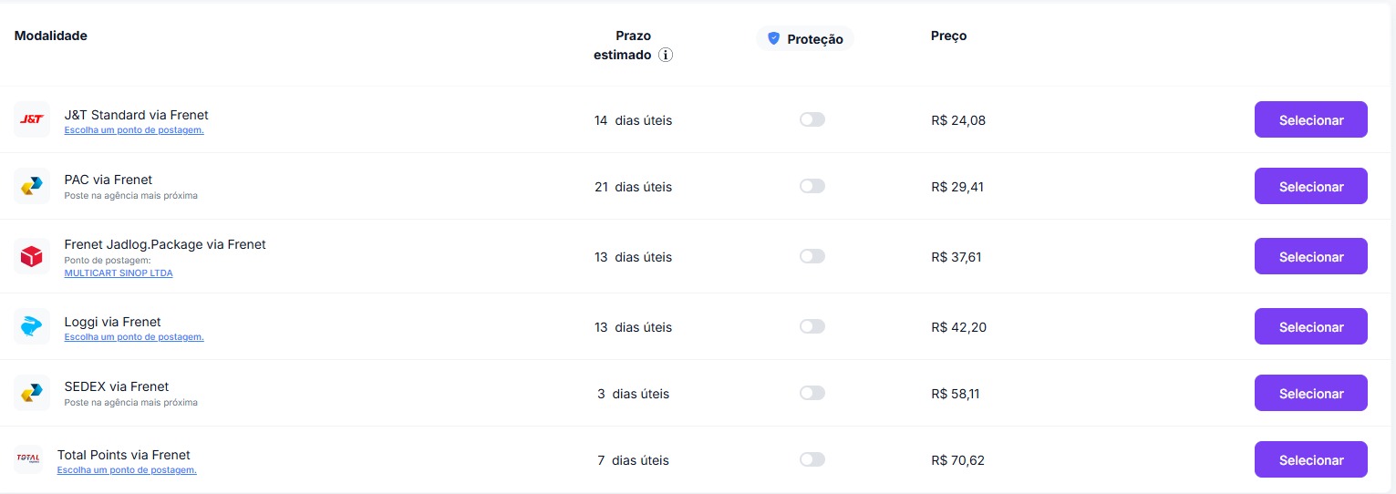Click the Correios logo beside PAC
This screenshot has height=494, width=1396.
click(x=32, y=186)
